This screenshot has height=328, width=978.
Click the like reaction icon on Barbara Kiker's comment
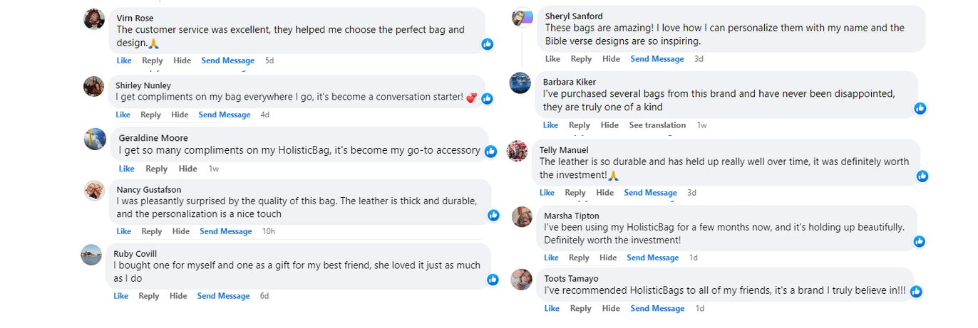920,108
